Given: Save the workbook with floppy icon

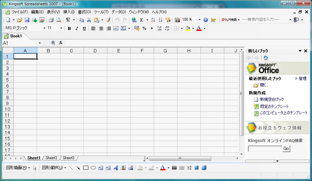Looking at the screenshot, I should [27, 20].
